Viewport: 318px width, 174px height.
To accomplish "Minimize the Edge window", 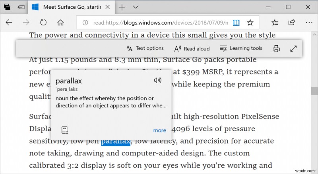I will pyautogui.click(x=268, y=7).
